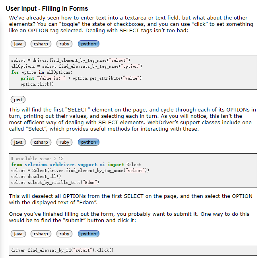Image resolution: width=268 pixels, height=258 pixels.
Task: Click the driver.find_element_by_id("submit") code line
Action: [x=62, y=250]
